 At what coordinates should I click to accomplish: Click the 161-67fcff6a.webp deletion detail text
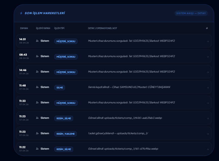click(123, 149)
